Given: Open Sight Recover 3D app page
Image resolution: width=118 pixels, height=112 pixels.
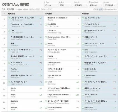Looking at the screenshot, I should [54, 75].
